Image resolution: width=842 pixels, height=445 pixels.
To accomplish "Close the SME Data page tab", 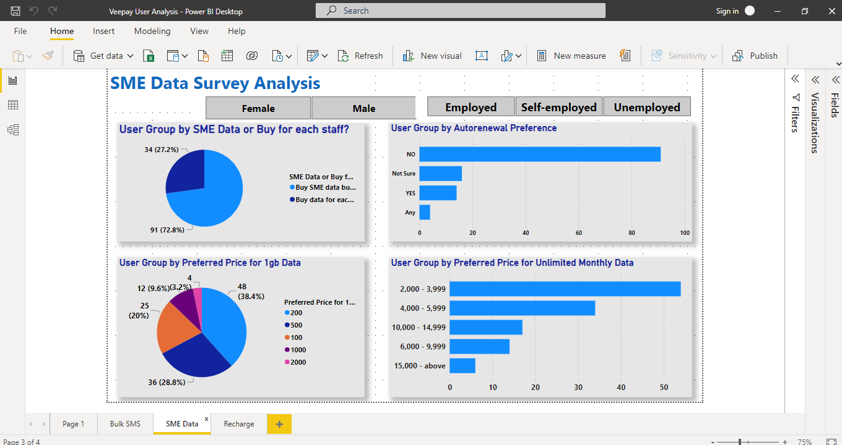I will click(207, 418).
